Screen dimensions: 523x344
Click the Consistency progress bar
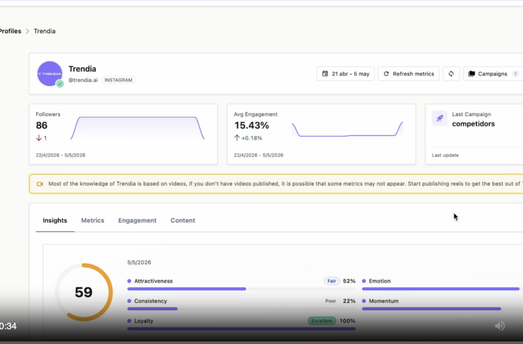pos(241,309)
